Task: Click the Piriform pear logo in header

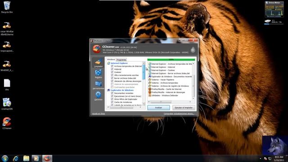Action: (x=193, y=49)
